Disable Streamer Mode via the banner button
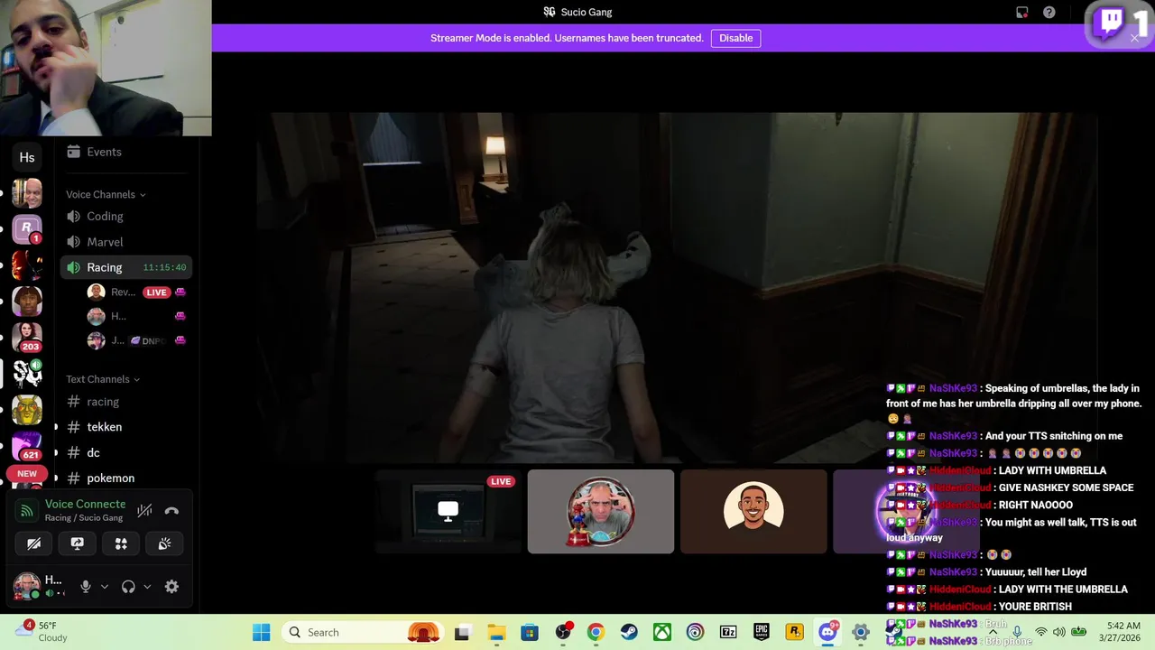Screen dimensions: 1155x650 pos(735,38)
